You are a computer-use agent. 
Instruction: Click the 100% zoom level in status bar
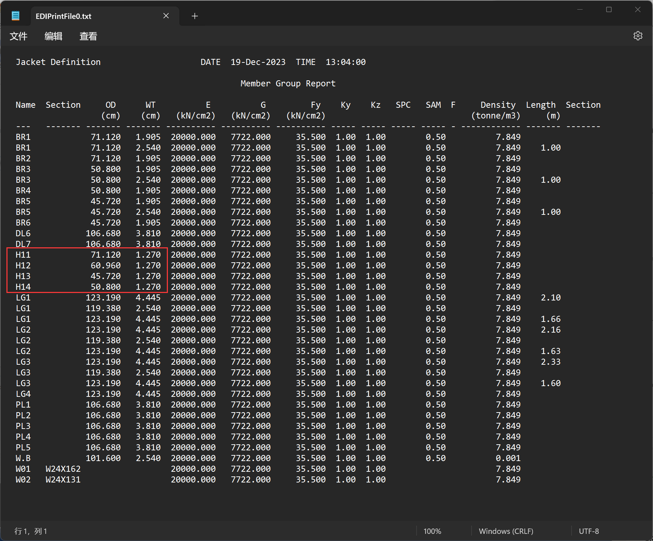point(432,531)
